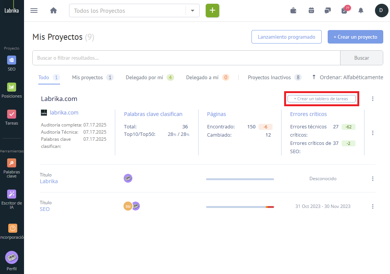Viewport: 390px width, 274px height.
Task: Focus the Buscar o filtrar resultados field
Action: click(186, 58)
